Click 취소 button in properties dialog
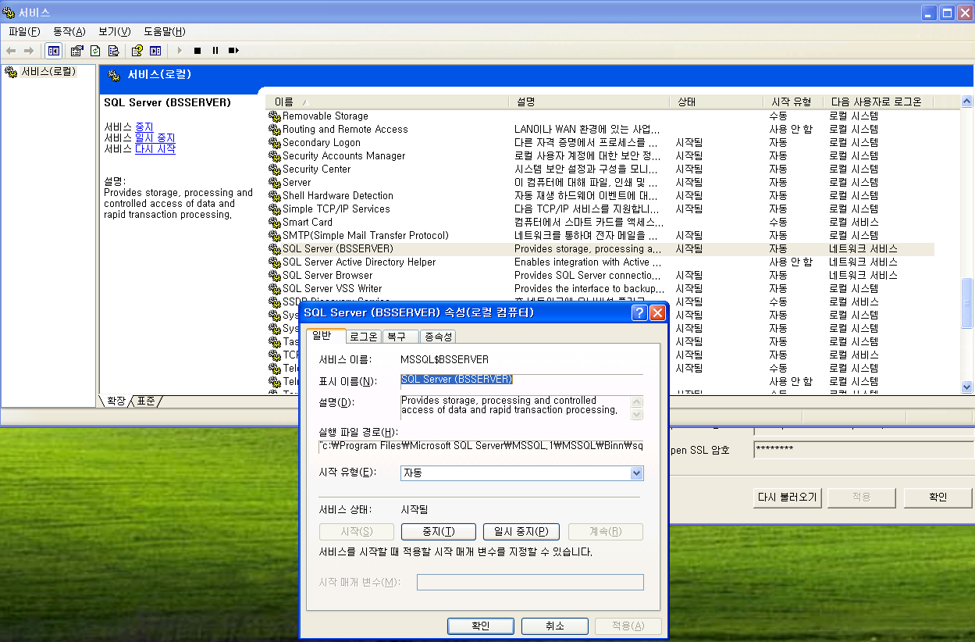This screenshot has width=975, height=642. [554, 626]
